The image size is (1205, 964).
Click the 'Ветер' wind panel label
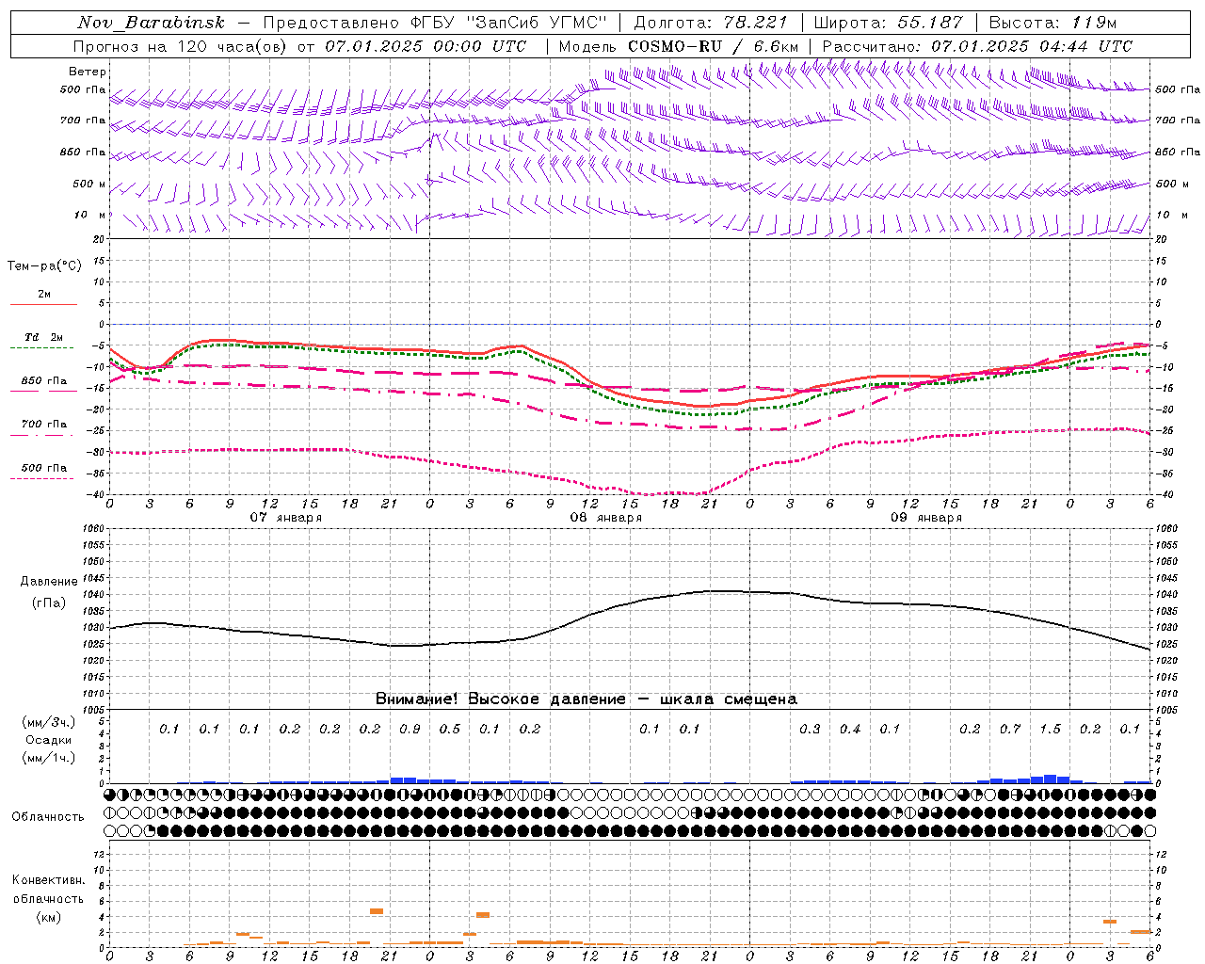click(88, 72)
